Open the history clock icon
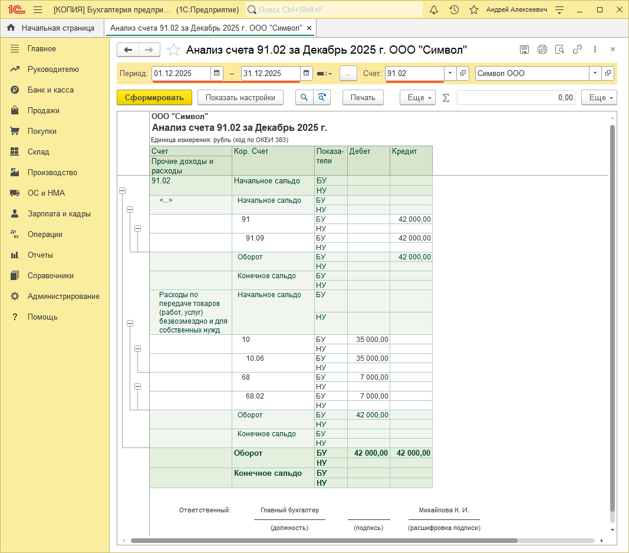This screenshot has height=553, width=629. [454, 10]
